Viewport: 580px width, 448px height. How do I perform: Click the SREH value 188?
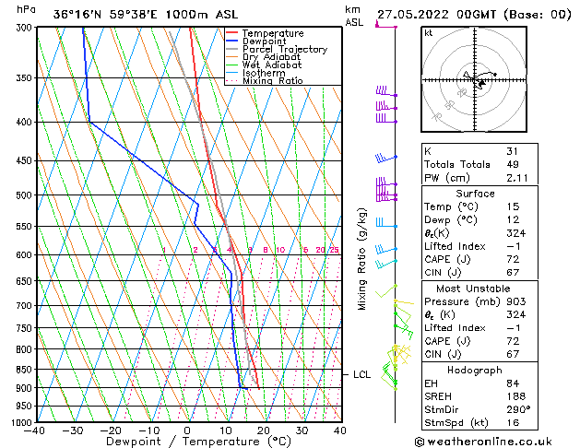pos(516,396)
